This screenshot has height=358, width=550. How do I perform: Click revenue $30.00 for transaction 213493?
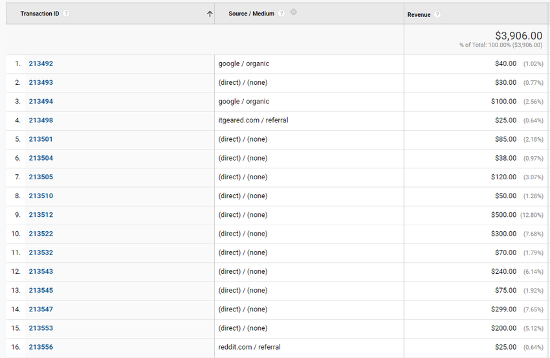coord(505,82)
